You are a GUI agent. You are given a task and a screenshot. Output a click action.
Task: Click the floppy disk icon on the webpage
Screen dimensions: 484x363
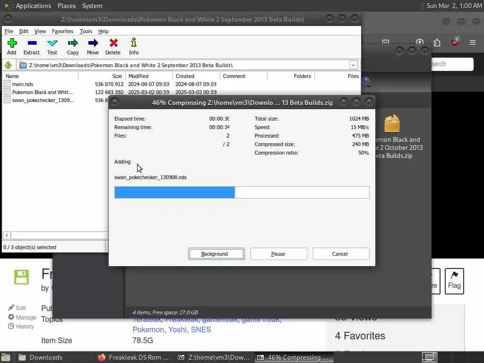(21, 277)
